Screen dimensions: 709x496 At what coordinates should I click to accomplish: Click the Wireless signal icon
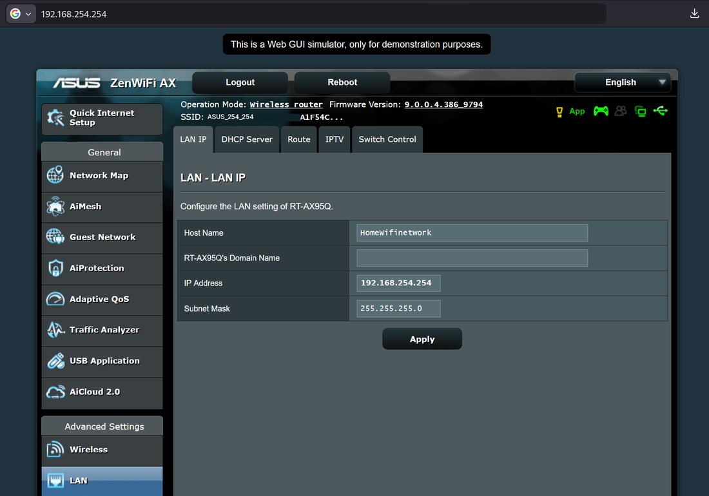click(55, 449)
